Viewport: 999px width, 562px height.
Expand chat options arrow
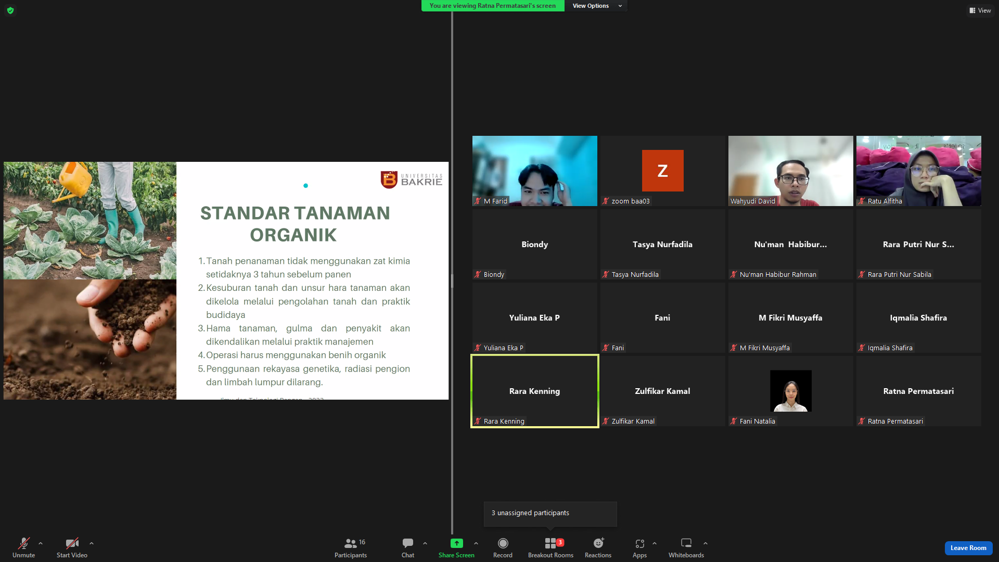coord(425,543)
